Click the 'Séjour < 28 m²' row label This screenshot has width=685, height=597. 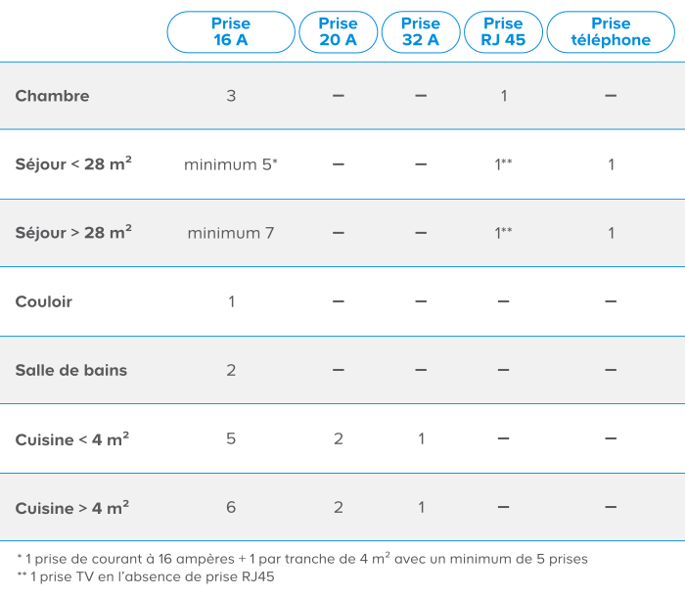click(x=73, y=164)
